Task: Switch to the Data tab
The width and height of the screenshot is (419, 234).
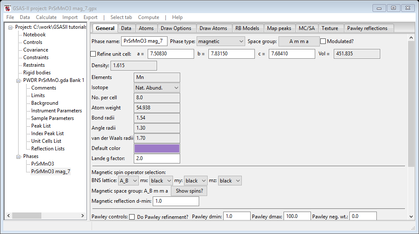Action: coord(126,28)
